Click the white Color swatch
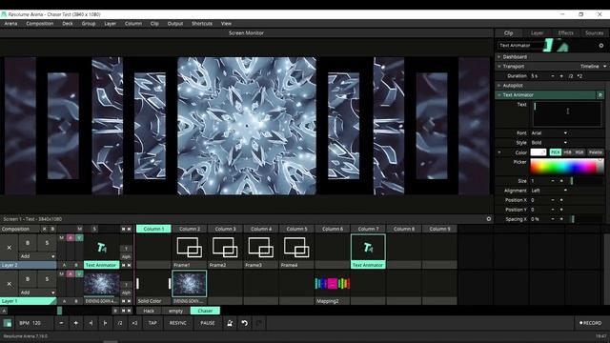This screenshot has height=343, width=610. 538,152
